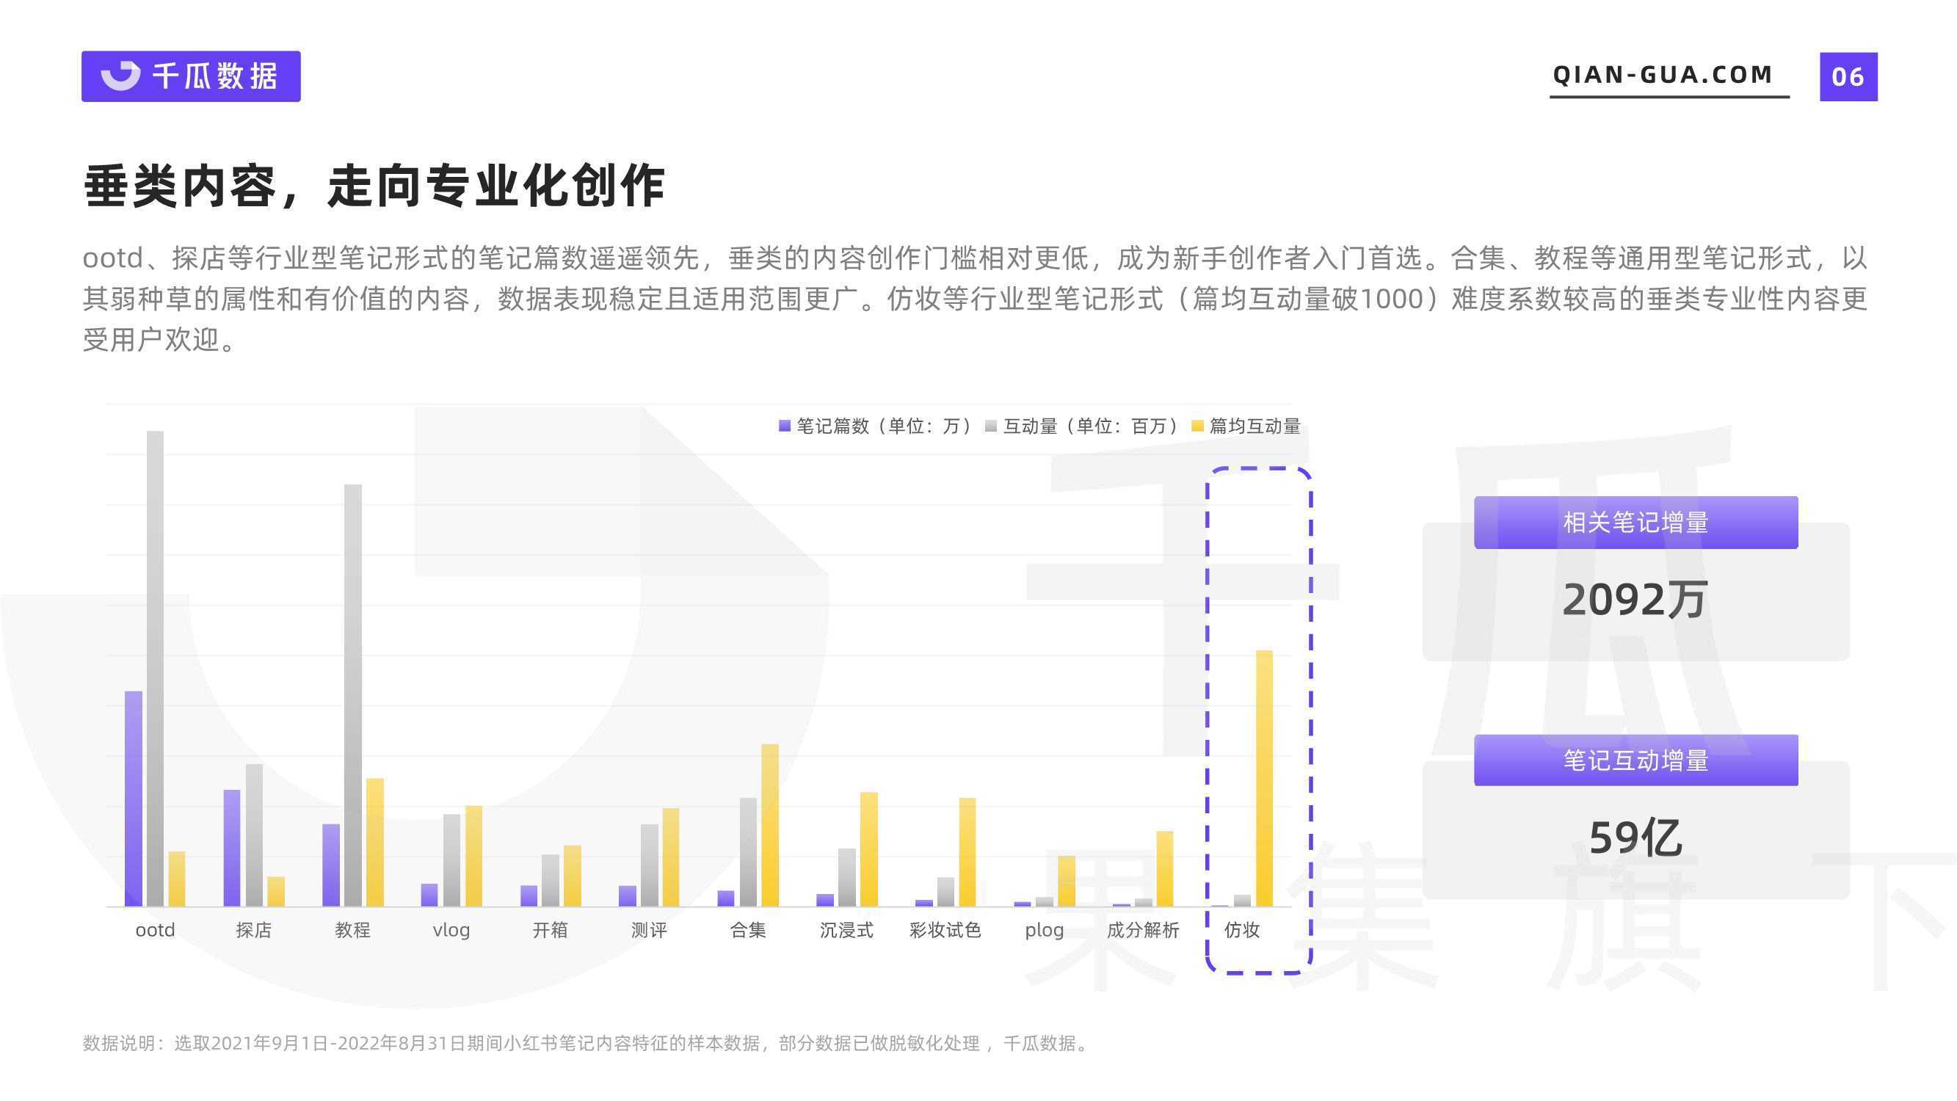Image resolution: width=1957 pixels, height=1101 pixels.
Task: Click the yellow 成分解析 bar
Action: [x=1165, y=868]
